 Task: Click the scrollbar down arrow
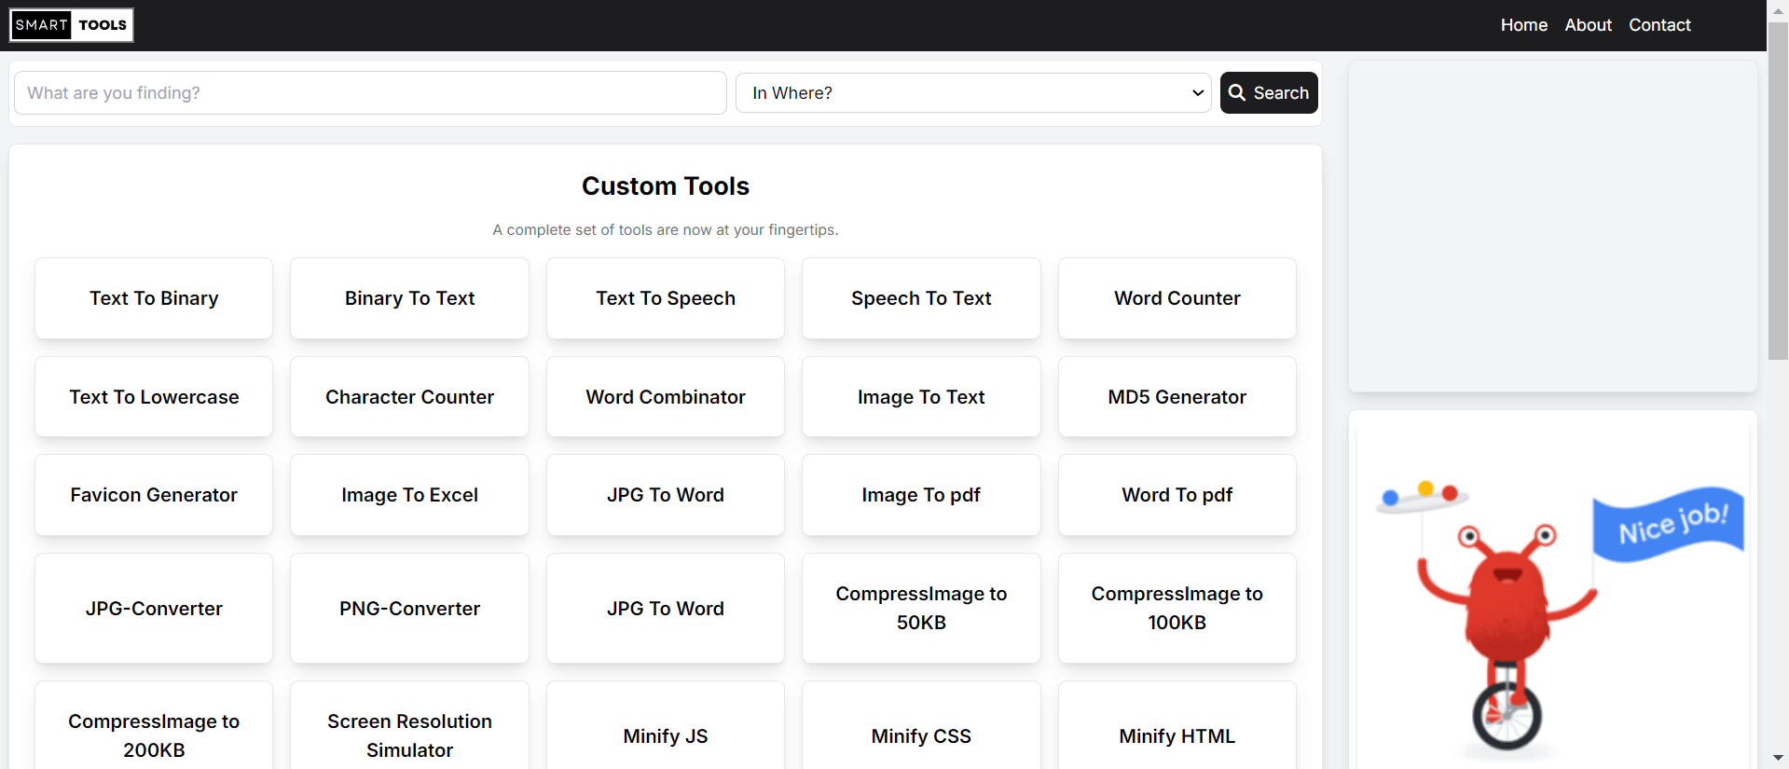coord(1778,758)
